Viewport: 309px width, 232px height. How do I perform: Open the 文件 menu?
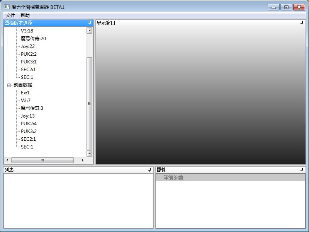pyautogui.click(x=10, y=15)
